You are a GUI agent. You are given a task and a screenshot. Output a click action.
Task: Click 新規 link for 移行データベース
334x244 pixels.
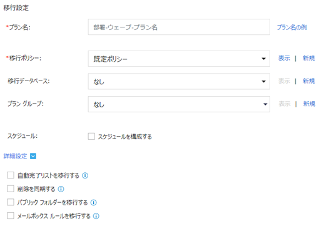point(308,81)
